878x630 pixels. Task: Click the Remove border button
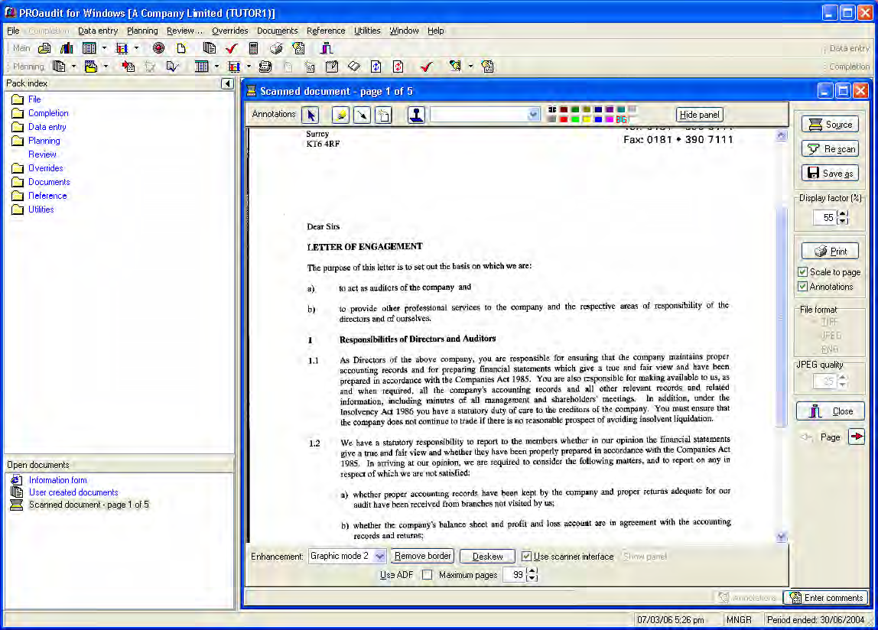(422, 556)
